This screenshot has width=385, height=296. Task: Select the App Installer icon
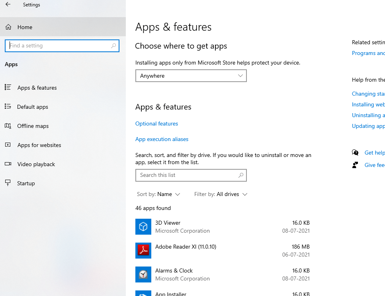(x=143, y=293)
